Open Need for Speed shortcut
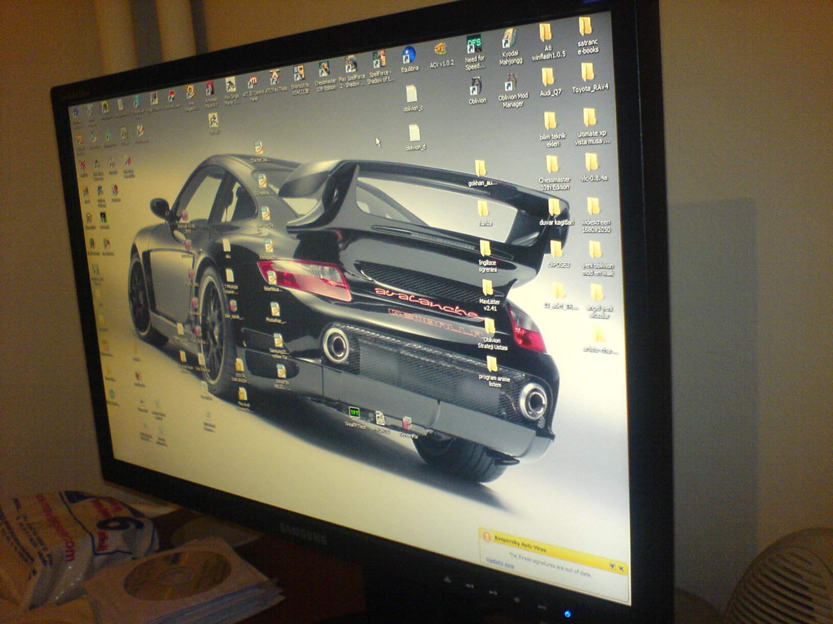Screen dimensions: 833x624 pyautogui.click(x=474, y=51)
